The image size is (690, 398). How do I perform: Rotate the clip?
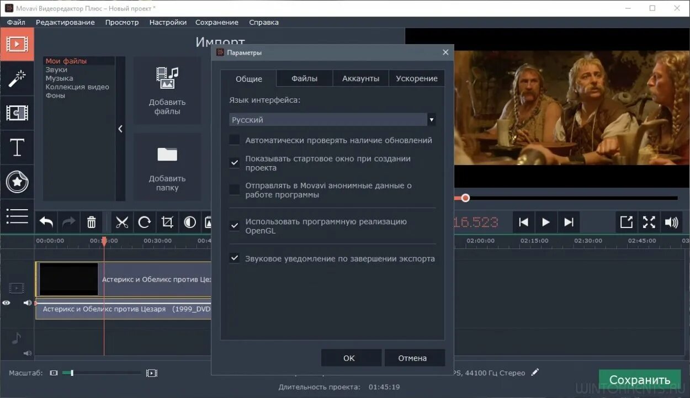(145, 222)
